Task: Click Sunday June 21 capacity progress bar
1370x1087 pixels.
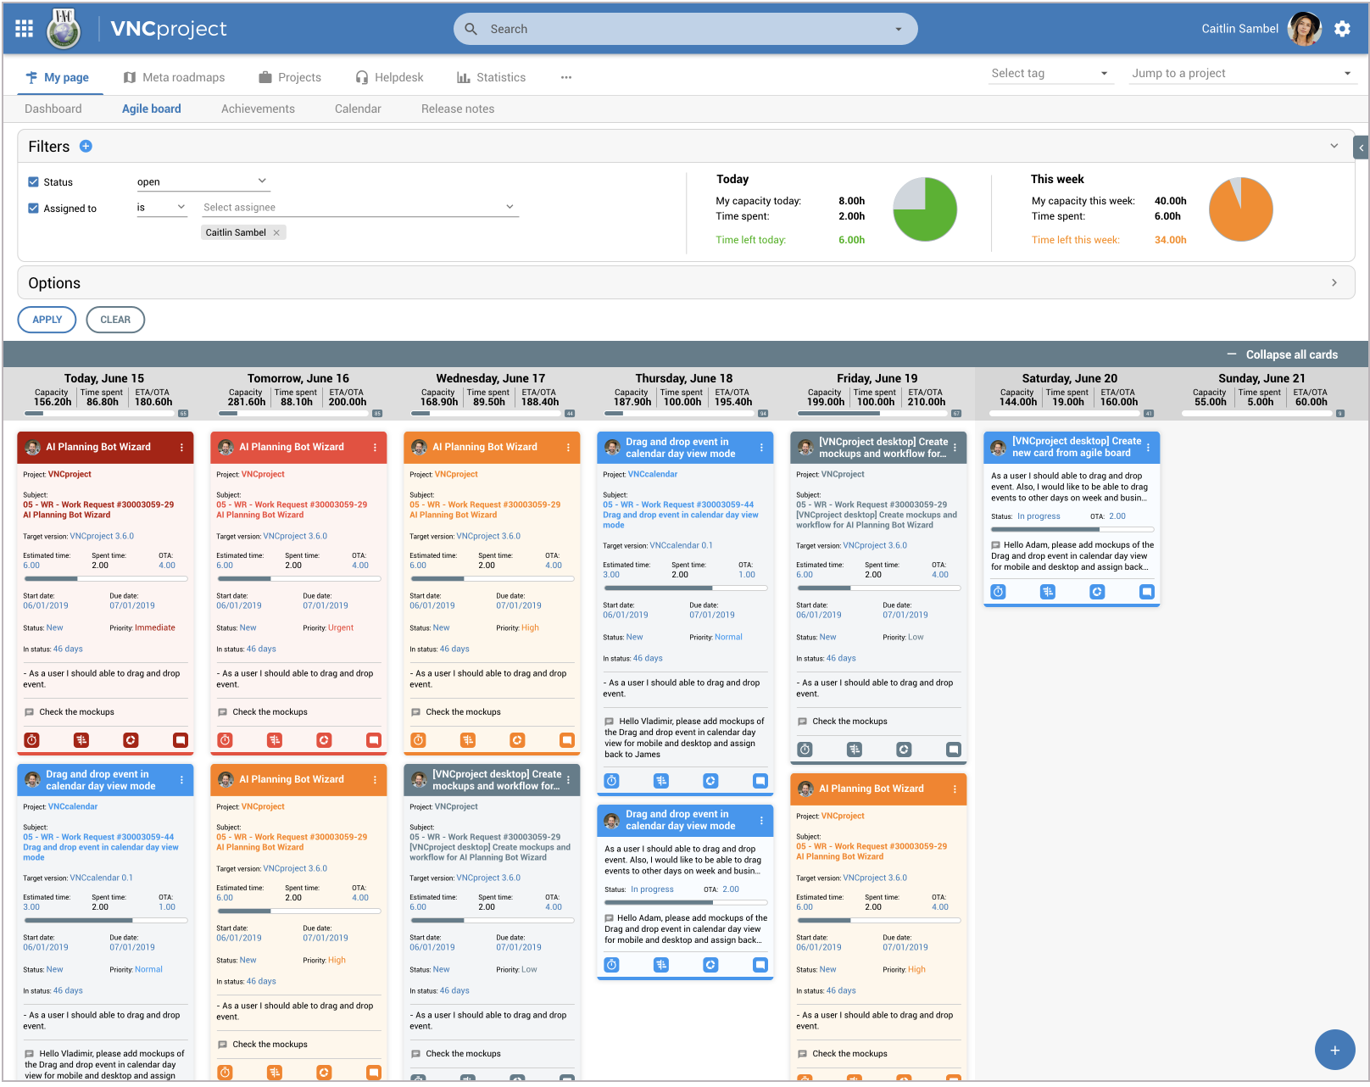Action: [1258, 414]
